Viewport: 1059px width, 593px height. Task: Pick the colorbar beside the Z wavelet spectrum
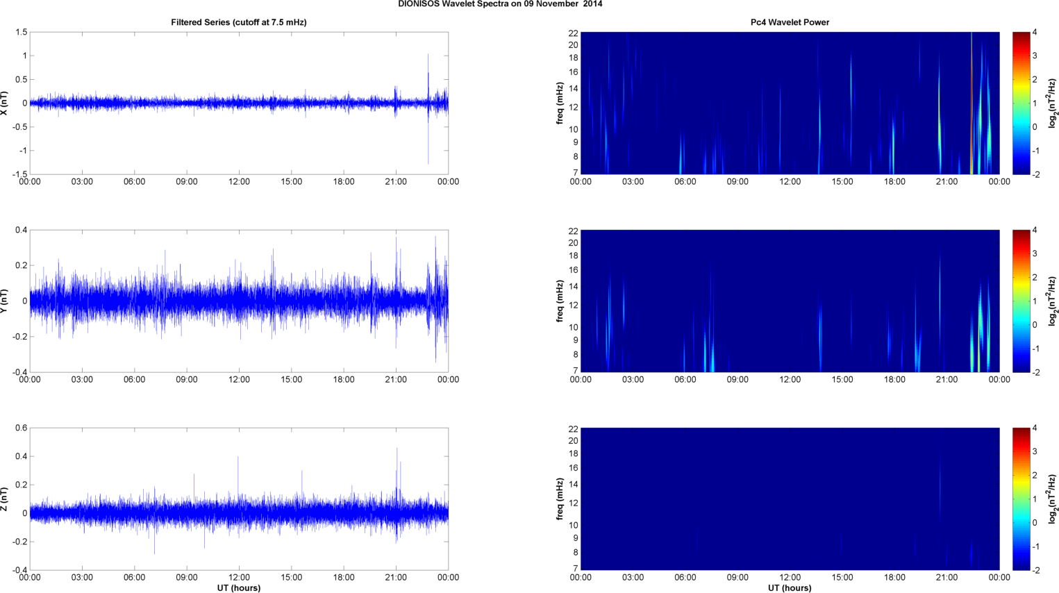click(1021, 499)
